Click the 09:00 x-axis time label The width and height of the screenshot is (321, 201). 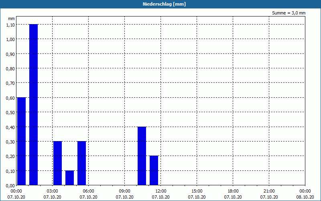coord(124,191)
